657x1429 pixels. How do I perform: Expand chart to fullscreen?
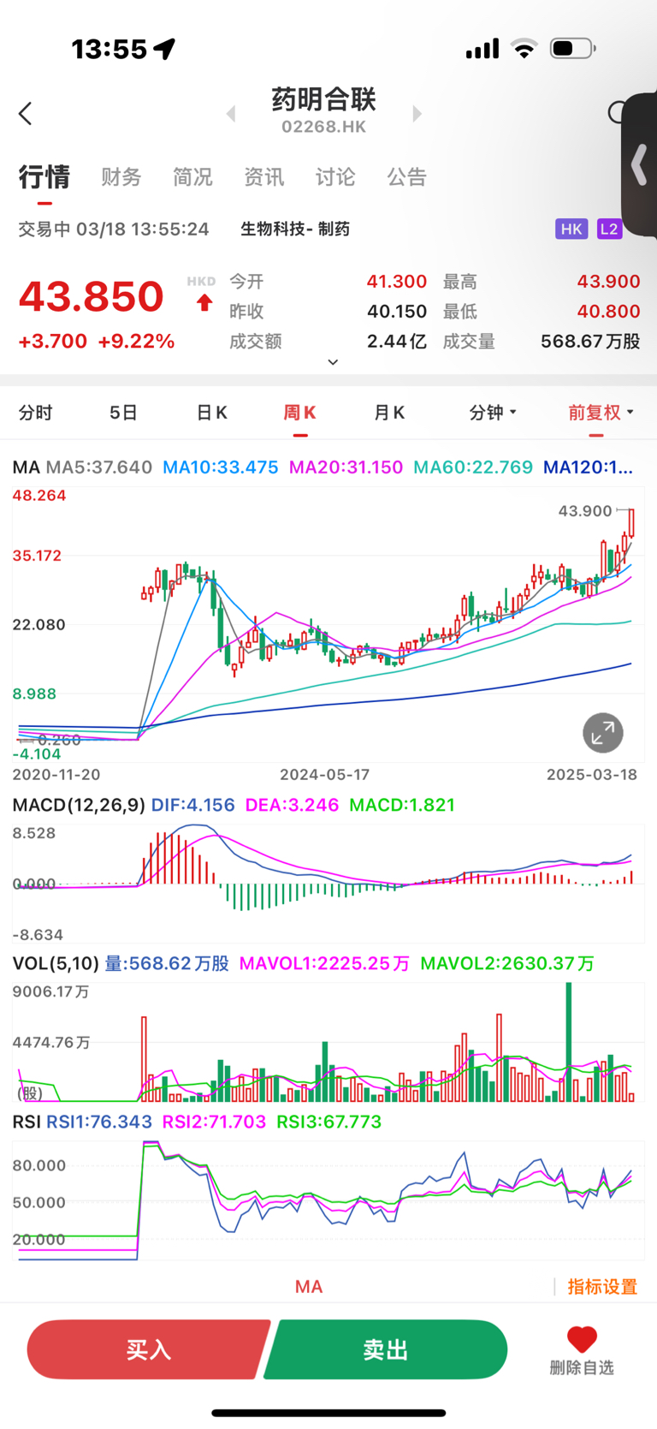(x=603, y=733)
